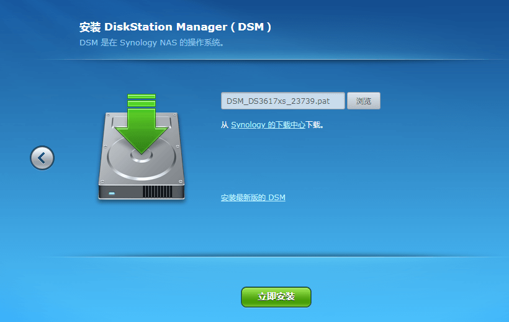Click the subtitle DSM 是在 Synology NAS 的操作系统
This screenshot has width=509, height=322.
(151, 43)
